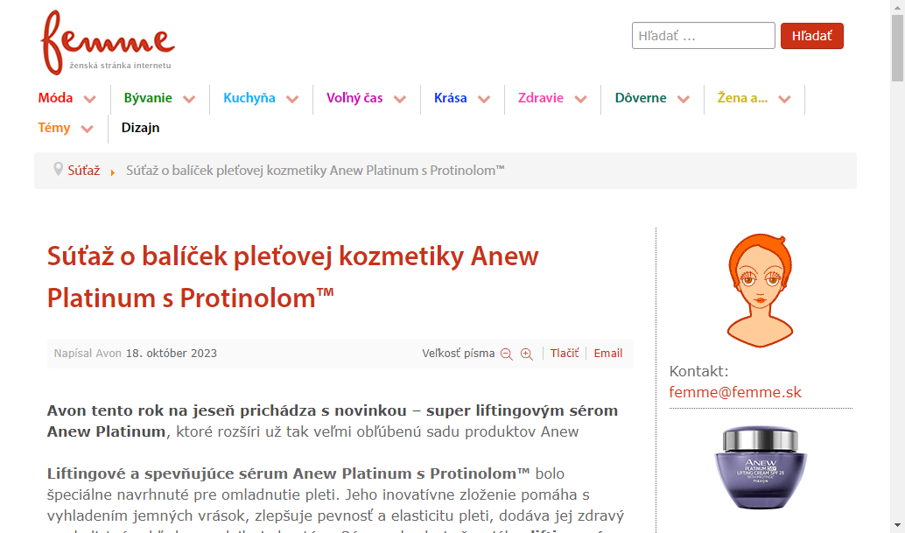
Task: Open the Krása menu item
Action: click(450, 98)
